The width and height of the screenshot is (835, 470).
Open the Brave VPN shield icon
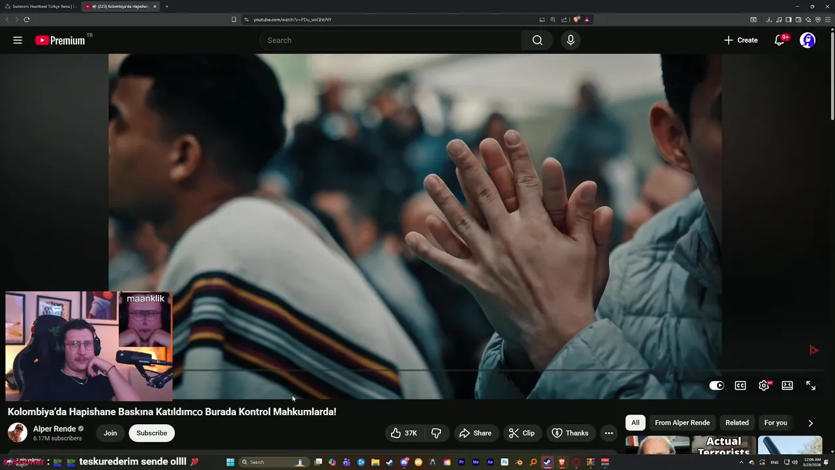818,20
